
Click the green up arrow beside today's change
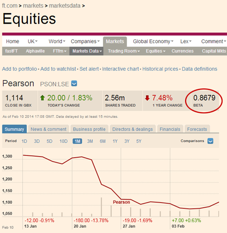42,98
